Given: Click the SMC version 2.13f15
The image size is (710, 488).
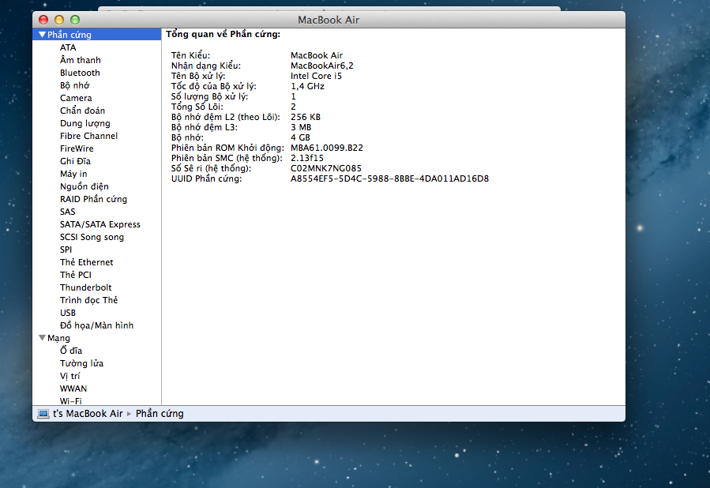Looking at the screenshot, I should coord(307,158).
